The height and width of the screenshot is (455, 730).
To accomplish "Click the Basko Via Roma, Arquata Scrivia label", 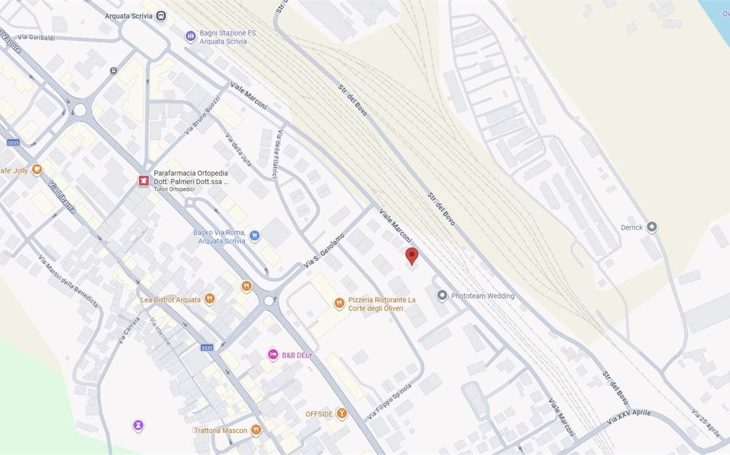I will (x=219, y=236).
